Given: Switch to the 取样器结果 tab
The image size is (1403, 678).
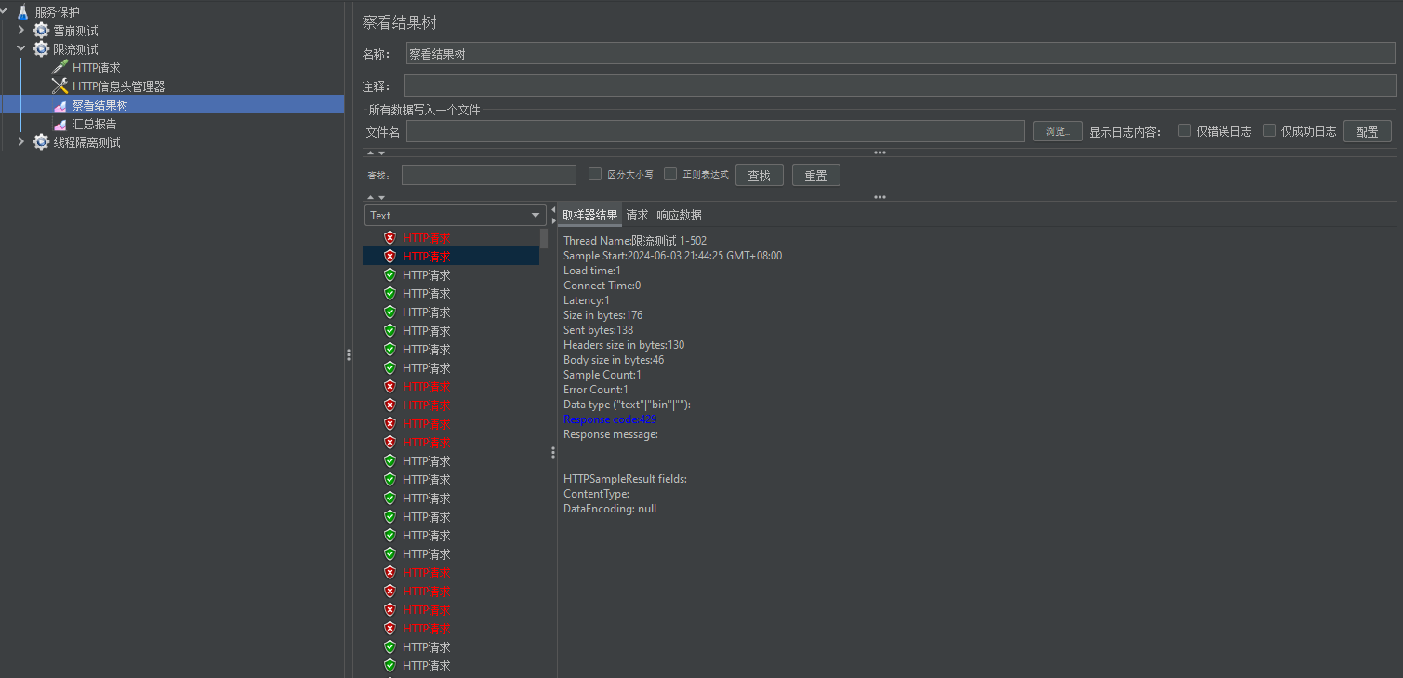Looking at the screenshot, I should point(589,215).
